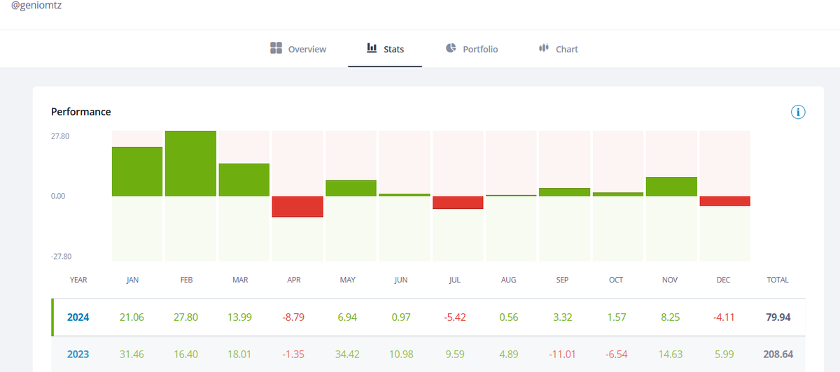Click the December red performance bar
Screen dimensions: 840x372
(x=725, y=201)
